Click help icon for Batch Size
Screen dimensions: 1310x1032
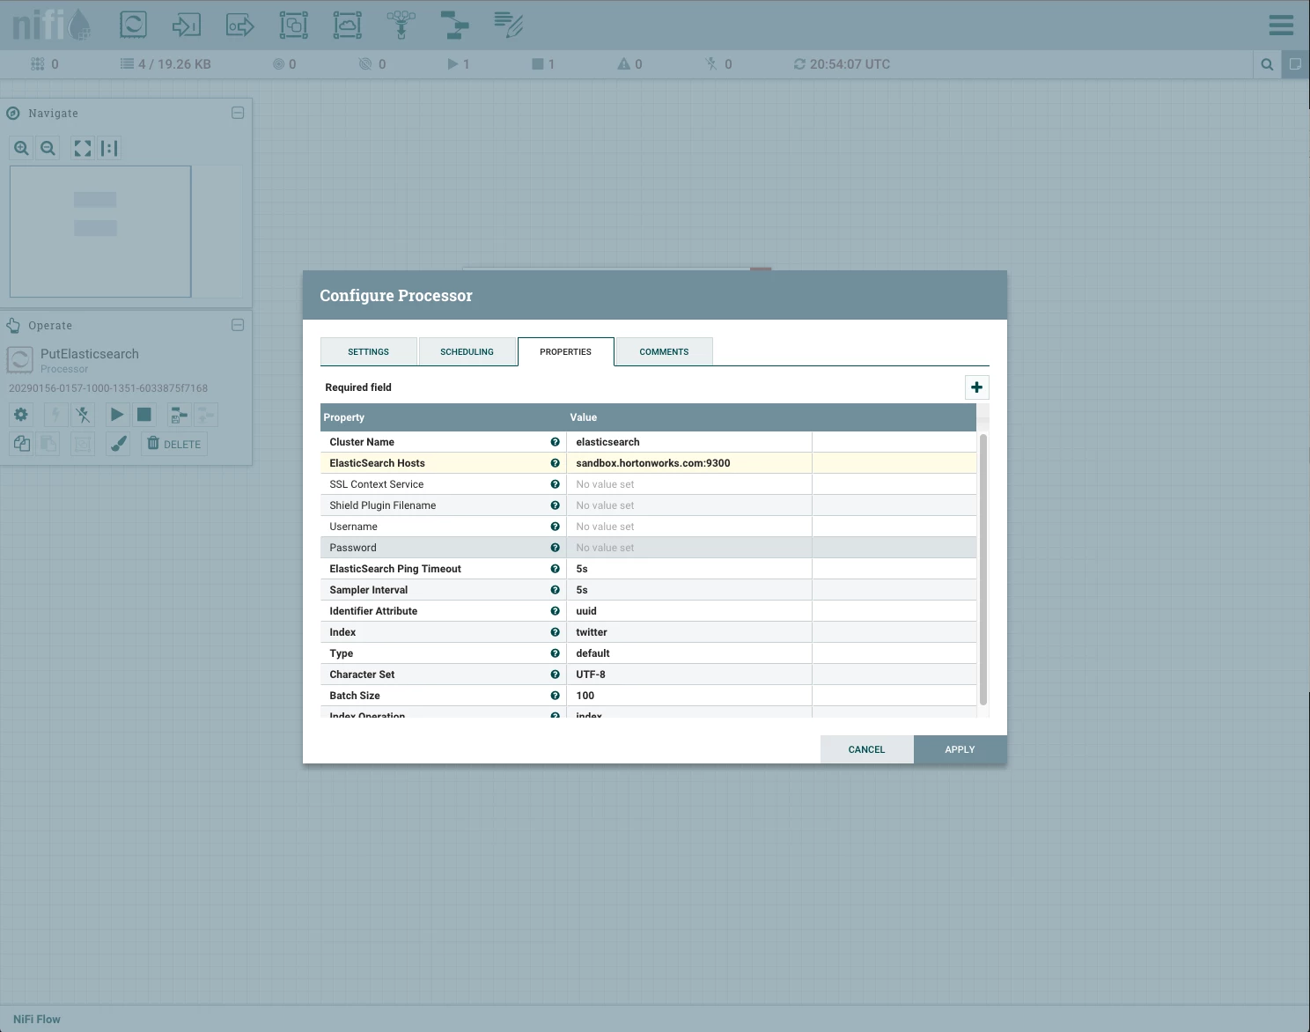(555, 696)
